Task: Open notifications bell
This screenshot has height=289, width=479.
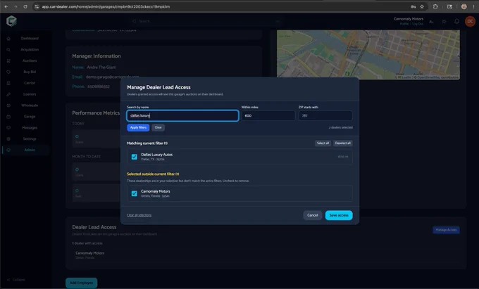Action: click(x=456, y=21)
